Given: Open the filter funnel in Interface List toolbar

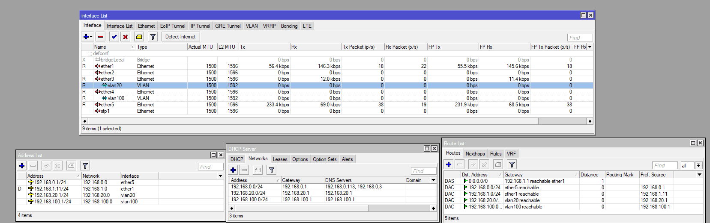Looking at the screenshot, I should [x=153, y=37].
